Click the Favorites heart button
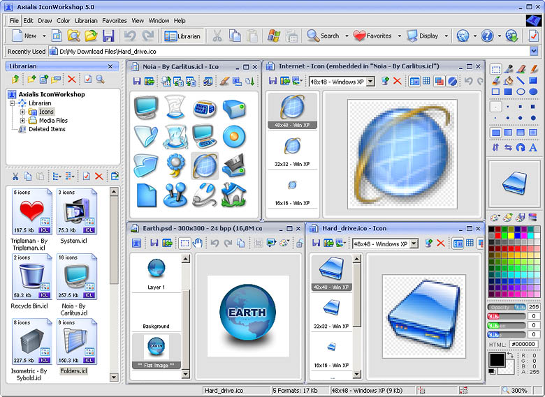The width and height of the screenshot is (545, 397). (372, 36)
